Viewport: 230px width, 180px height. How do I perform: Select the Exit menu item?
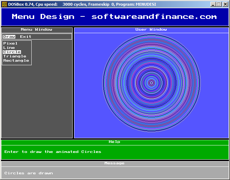pyautogui.click(x=26, y=36)
